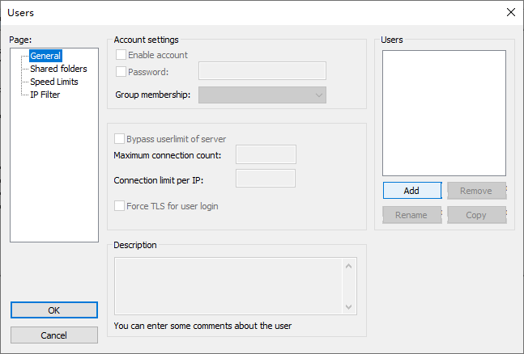Close the Users dialog window
Image resolution: width=524 pixels, height=354 pixels.
point(510,12)
